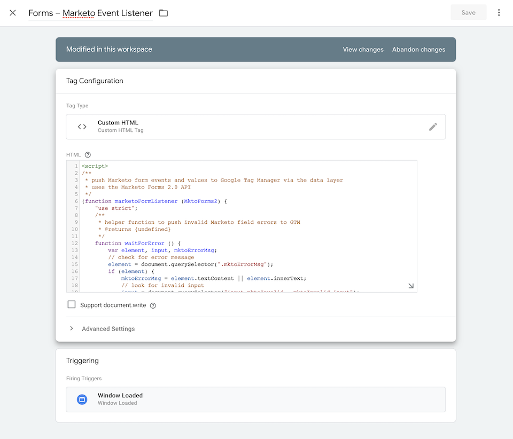Click the "use strict"; code line

116,208
